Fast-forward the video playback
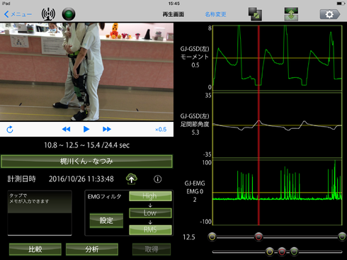Image resolution: width=347 pixels, height=260 pixels. tap(107, 129)
